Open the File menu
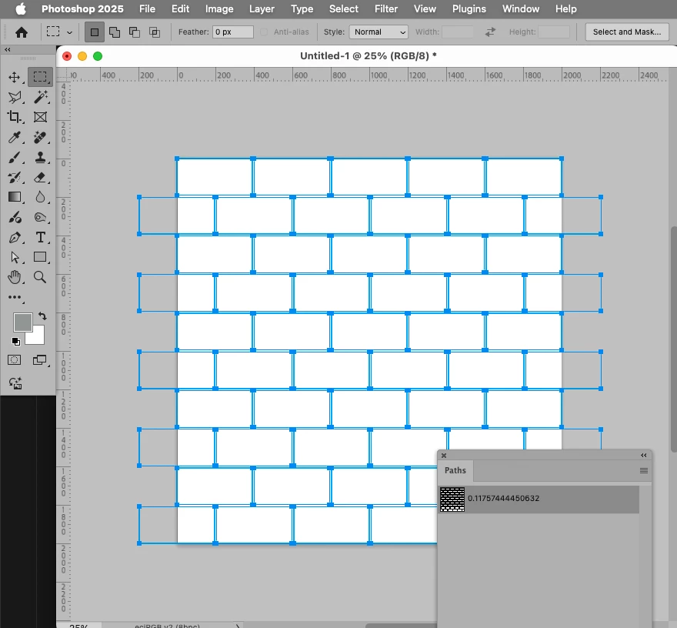Image resolution: width=677 pixels, height=628 pixels. 147,9
